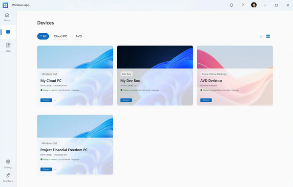Switch to list view layout
293x187 pixels.
[261, 36]
